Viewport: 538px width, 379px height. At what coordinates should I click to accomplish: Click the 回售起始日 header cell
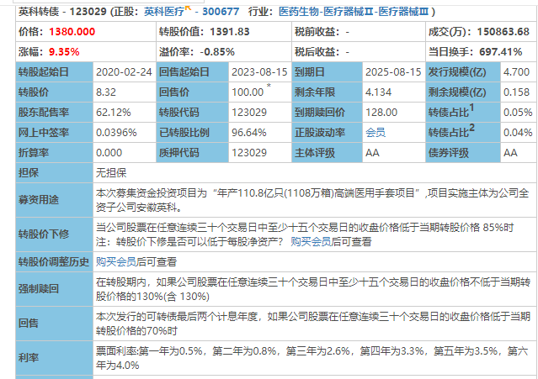(x=193, y=72)
